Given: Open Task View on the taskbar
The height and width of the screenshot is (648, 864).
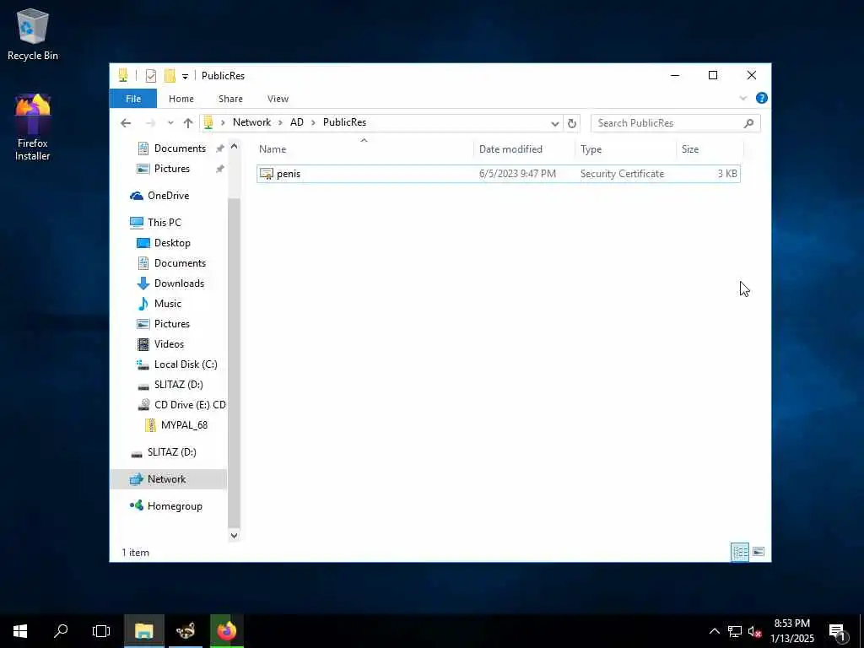Looking at the screenshot, I should pos(101,631).
